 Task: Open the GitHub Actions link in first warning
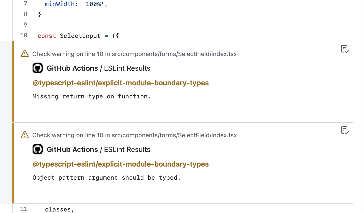click(72, 68)
